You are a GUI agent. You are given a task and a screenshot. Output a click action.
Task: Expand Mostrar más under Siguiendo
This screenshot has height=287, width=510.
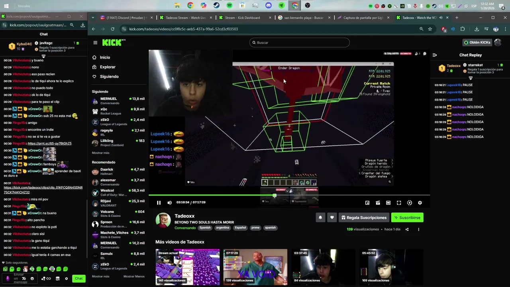100,153
